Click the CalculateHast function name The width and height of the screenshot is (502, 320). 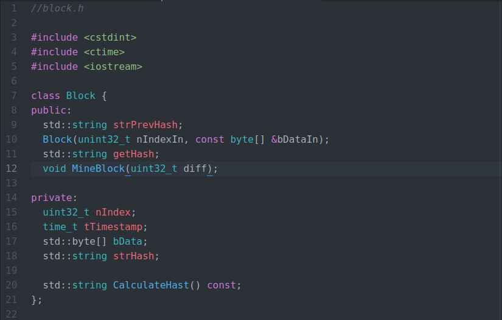pyautogui.click(x=151, y=285)
